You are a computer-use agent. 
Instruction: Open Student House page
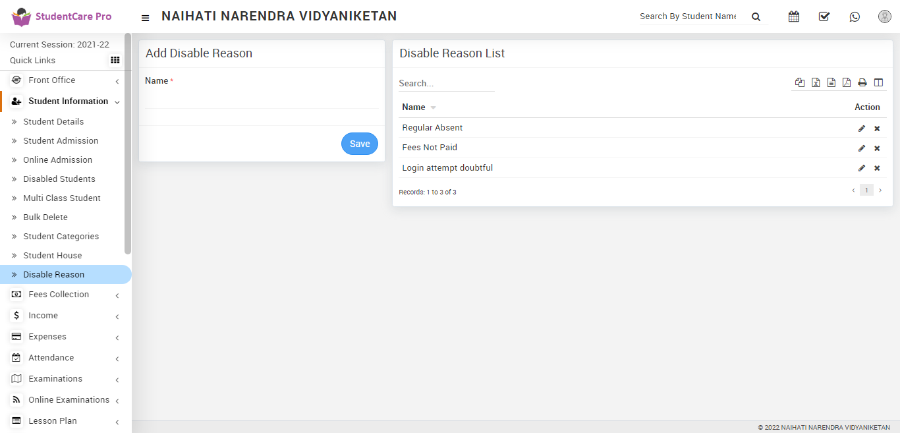coord(53,255)
